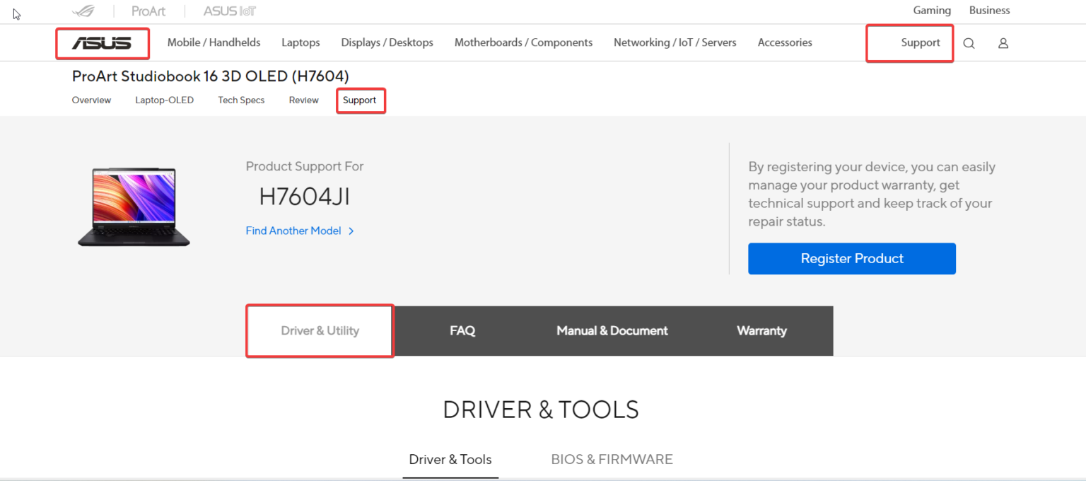Viewport: 1086px width, 481px height.
Task: Click the ProArt brand logo
Action: click(148, 11)
